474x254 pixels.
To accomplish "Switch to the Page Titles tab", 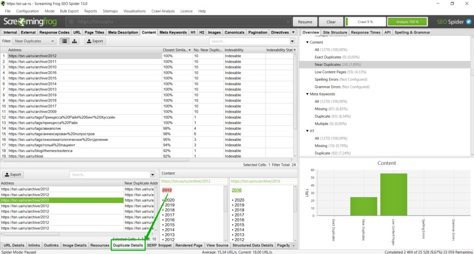I will [94, 32].
